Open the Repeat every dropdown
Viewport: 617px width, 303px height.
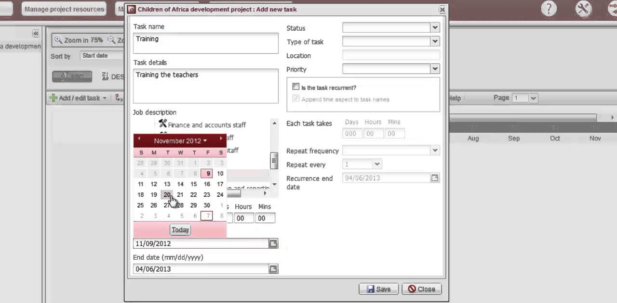point(377,164)
